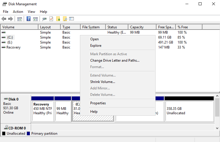Click the 491.21 GB free space cell
The width and height of the screenshot is (220, 142).
pyautogui.click(x=166, y=42)
